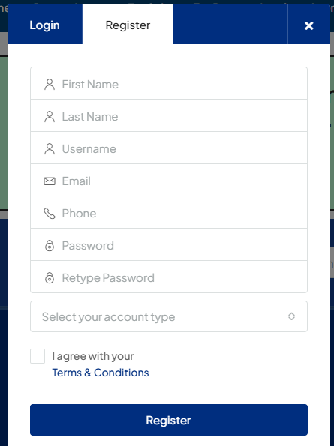Viewport: 334px width, 446px height.
Task: Focus the Phone number field
Action: (169, 212)
